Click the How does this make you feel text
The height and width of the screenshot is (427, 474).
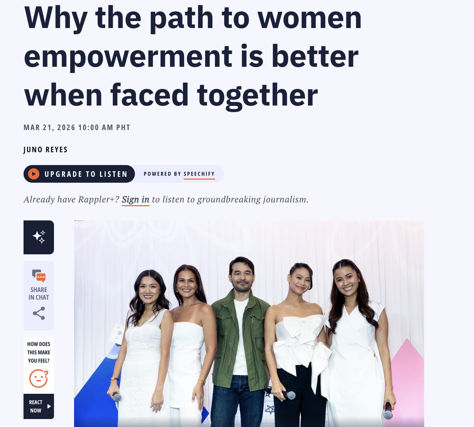tap(39, 352)
